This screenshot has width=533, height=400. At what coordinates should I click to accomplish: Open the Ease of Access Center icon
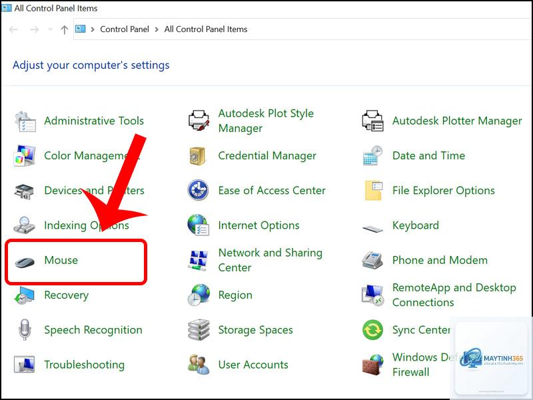[x=198, y=191]
